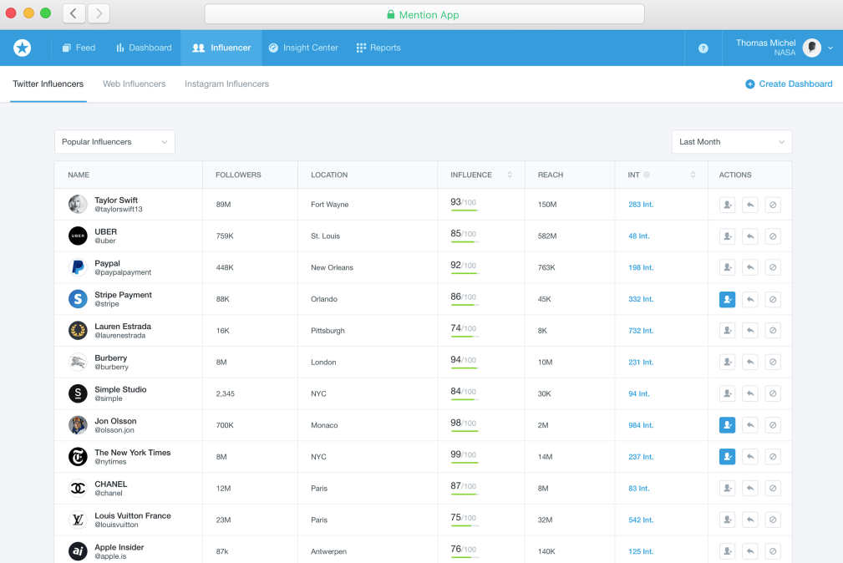This screenshot has width=843, height=563.
Task: Click the 99/100 influence score
Action: coord(464,455)
